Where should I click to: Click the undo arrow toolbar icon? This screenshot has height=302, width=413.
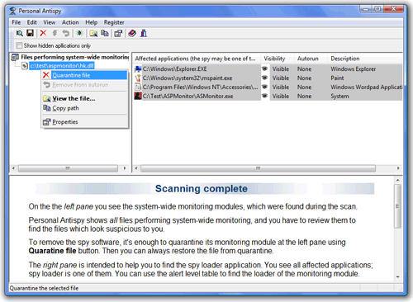pos(65,33)
